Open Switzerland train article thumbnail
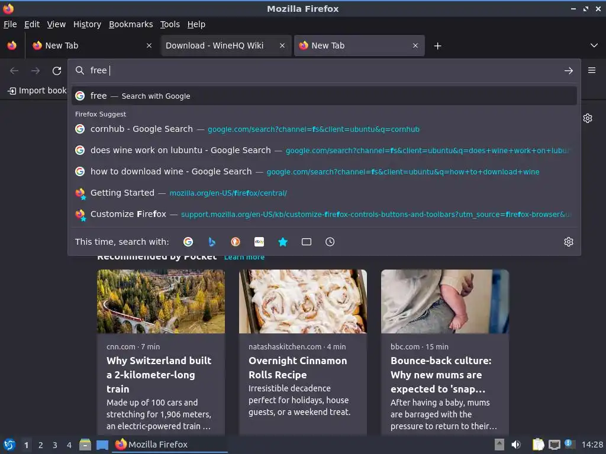Viewport: 606px width, 454px height. pyautogui.click(x=161, y=301)
